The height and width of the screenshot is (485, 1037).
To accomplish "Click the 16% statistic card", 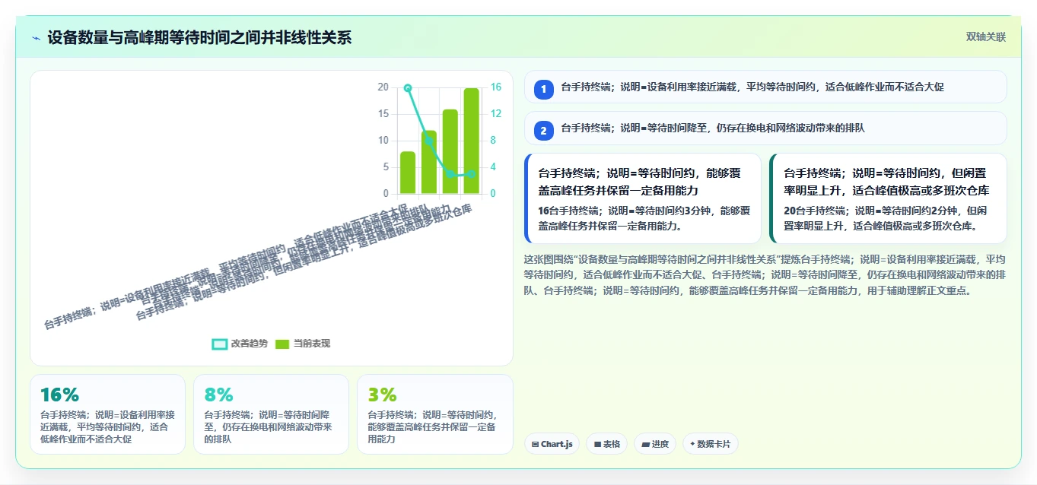I will pyautogui.click(x=107, y=414).
